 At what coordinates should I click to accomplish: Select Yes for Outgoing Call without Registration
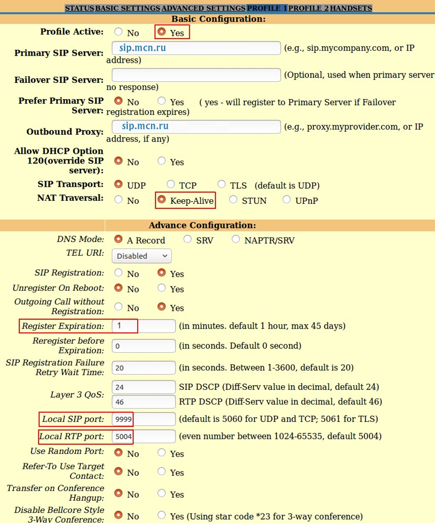point(161,306)
